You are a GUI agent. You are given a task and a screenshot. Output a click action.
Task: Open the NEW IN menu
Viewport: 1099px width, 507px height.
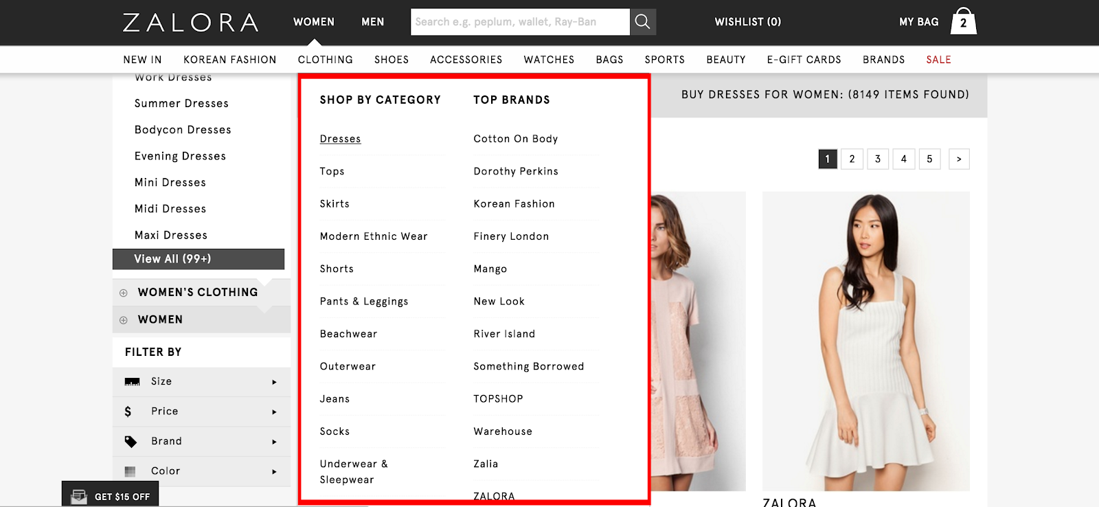click(142, 60)
